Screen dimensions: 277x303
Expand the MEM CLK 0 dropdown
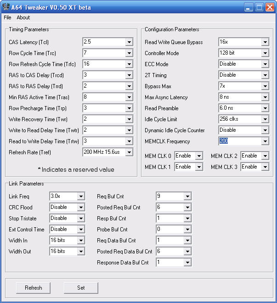pyautogui.click(x=199, y=156)
